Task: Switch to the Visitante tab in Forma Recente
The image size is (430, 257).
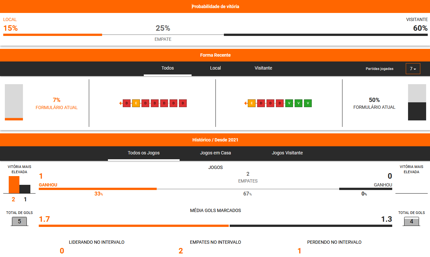Action: (263, 68)
